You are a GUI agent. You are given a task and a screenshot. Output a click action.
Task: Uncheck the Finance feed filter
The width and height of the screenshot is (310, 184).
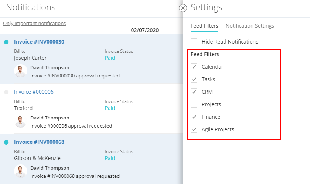pos(194,117)
